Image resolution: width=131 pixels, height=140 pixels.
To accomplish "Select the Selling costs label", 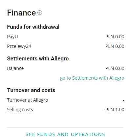I will tap(20, 110).
